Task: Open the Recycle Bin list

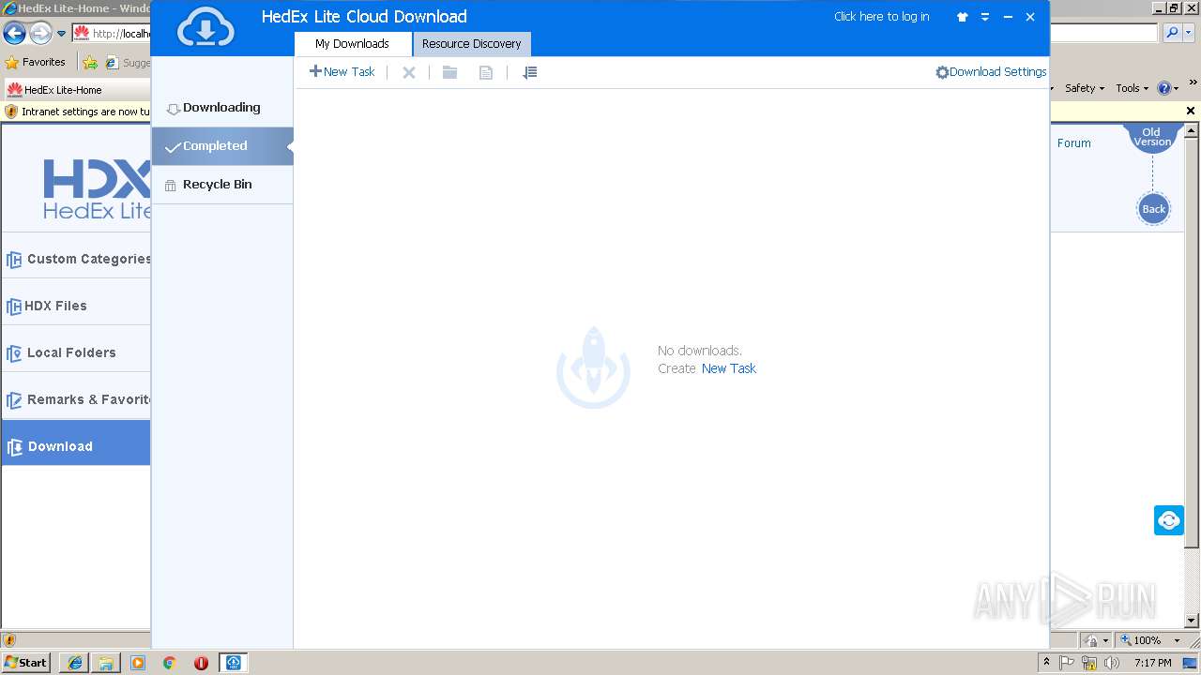Action: [x=222, y=185]
